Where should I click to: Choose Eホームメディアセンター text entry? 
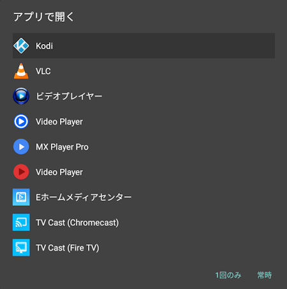pyautogui.click(x=84, y=198)
